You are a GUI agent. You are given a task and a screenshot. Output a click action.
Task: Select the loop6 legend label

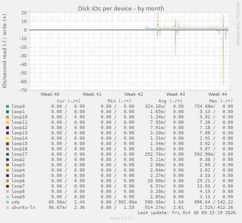tap(18, 181)
